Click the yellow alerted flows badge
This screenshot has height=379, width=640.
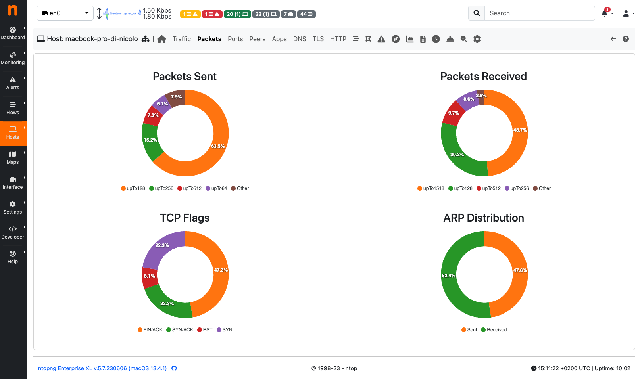[x=190, y=14]
